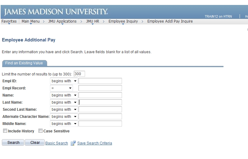Tick the Case Sensitive checkbox
Screen dimensions: 248x159
pos(40,131)
